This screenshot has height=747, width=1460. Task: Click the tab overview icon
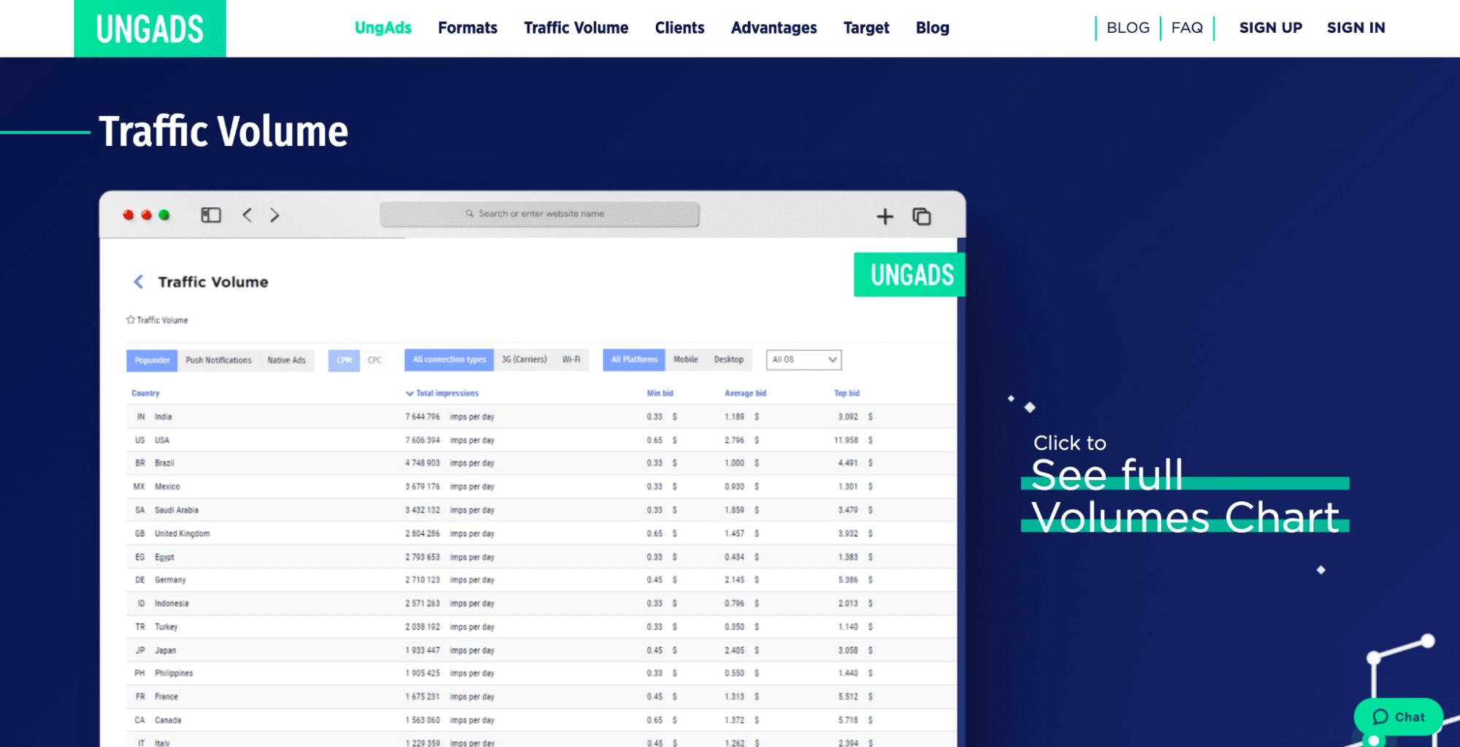click(922, 216)
